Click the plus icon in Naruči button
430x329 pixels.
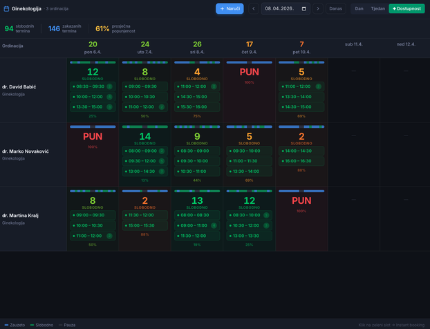click(x=223, y=9)
